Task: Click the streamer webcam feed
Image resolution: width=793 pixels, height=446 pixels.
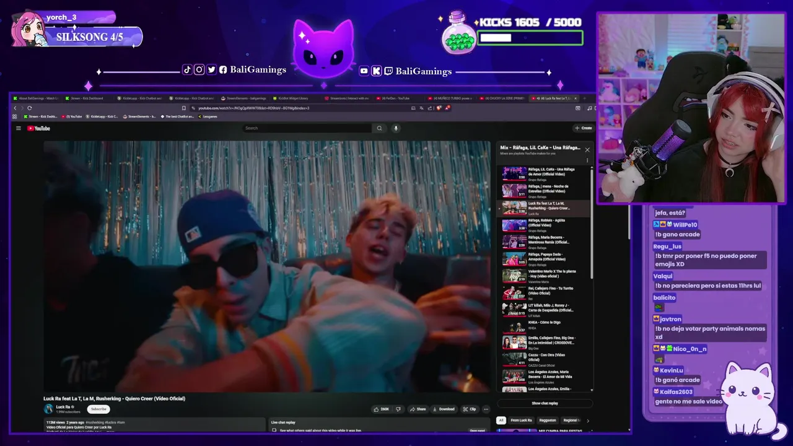Action: click(691, 109)
